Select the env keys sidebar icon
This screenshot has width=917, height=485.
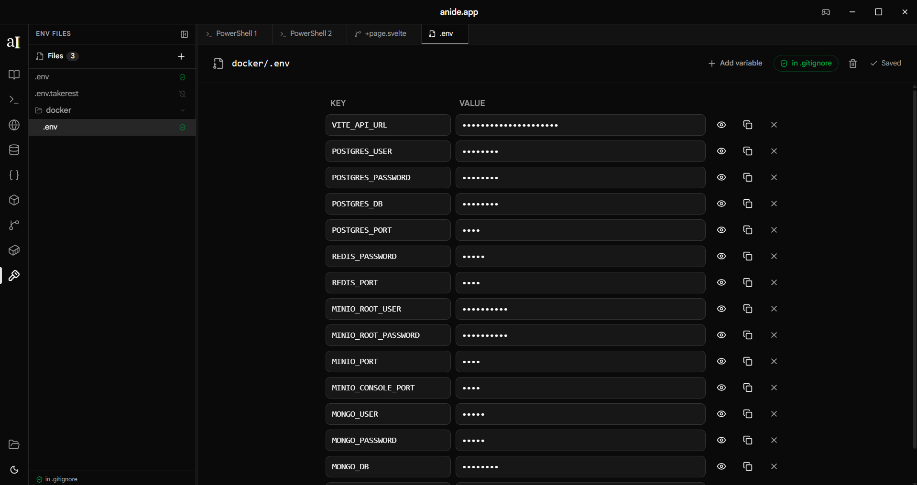pyautogui.click(x=14, y=276)
